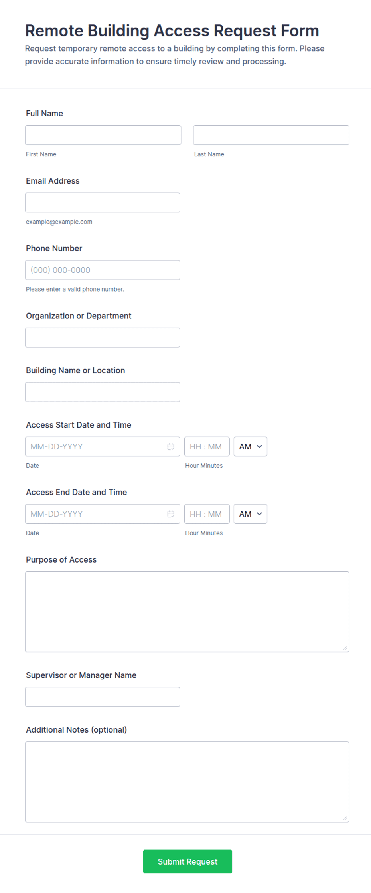The image size is (371, 893).
Task: Click the Access End HH:MM time field
Action: tap(207, 514)
